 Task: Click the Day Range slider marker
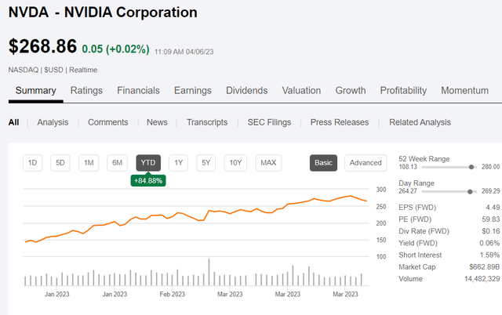pos(470,191)
